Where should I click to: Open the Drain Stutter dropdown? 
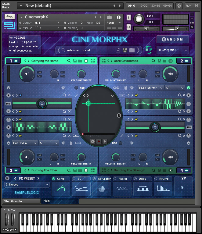(x=151, y=88)
